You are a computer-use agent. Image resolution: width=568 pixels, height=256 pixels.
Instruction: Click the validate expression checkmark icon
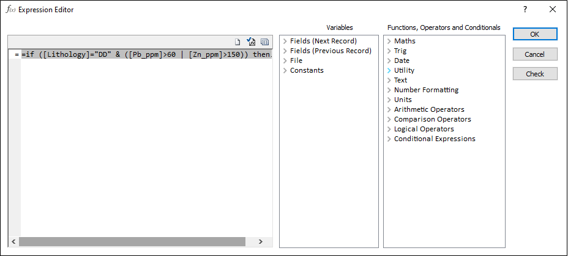tap(251, 42)
